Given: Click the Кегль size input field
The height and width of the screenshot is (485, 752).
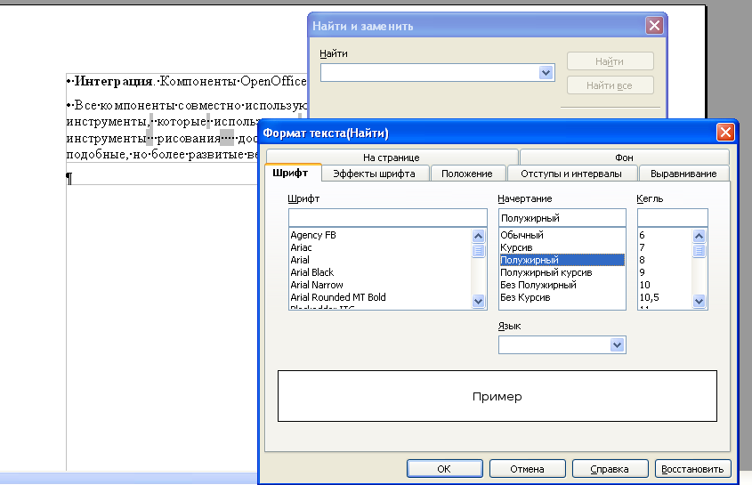Looking at the screenshot, I should pyautogui.click(x=673, y=218).
